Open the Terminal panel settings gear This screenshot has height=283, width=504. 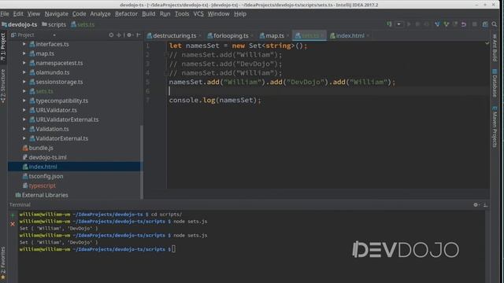tap(476, 204)
